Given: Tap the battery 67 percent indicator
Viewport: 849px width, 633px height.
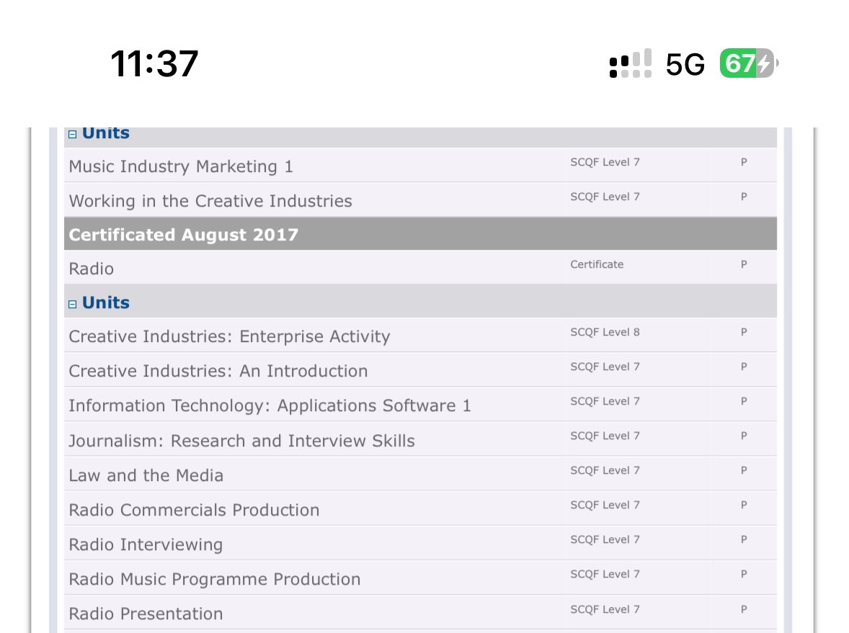Looking at the screenshot, I should 748,63.
